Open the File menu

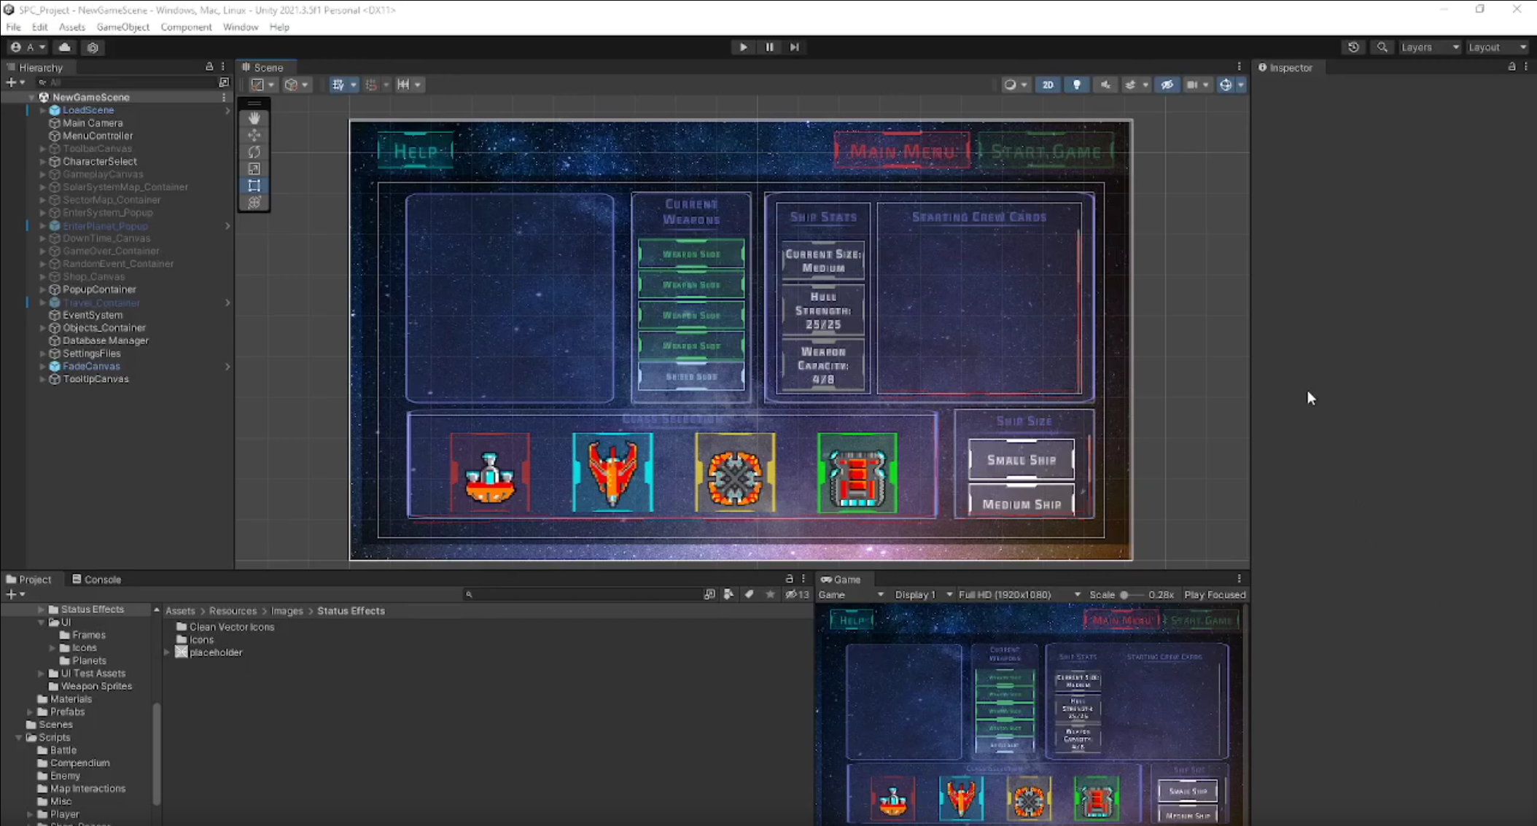pos(13,27)
